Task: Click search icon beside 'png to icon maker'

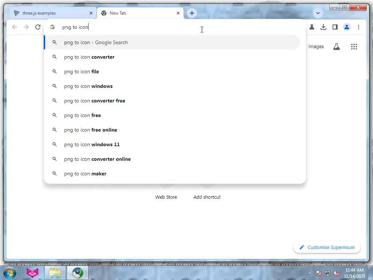Action: click(x=55, y=174)
